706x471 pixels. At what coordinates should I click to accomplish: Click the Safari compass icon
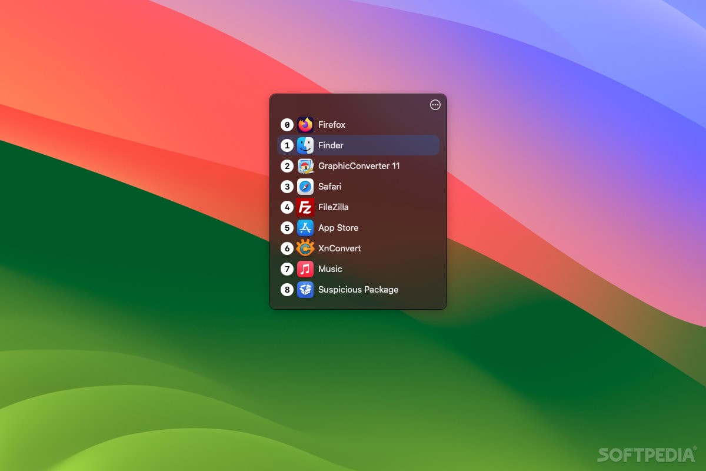pos(305,186)
